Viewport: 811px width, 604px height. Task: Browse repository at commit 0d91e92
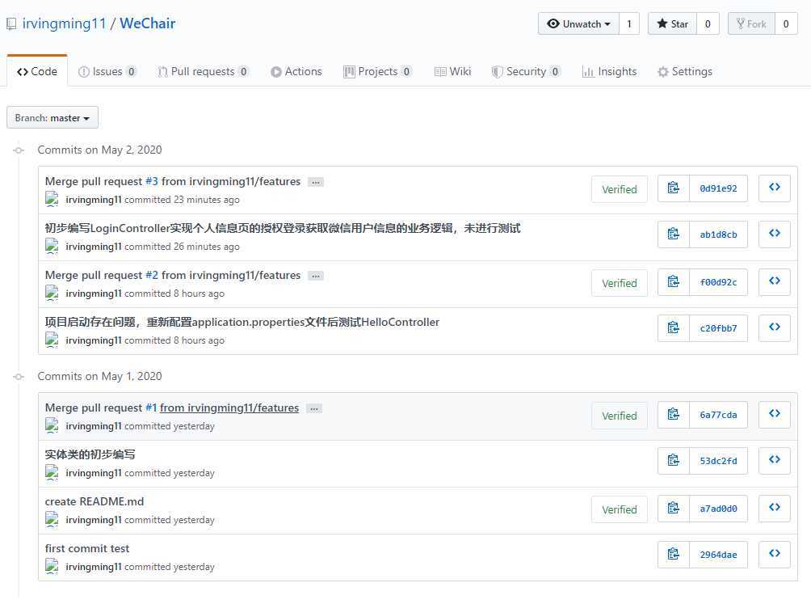pos(775,188)
